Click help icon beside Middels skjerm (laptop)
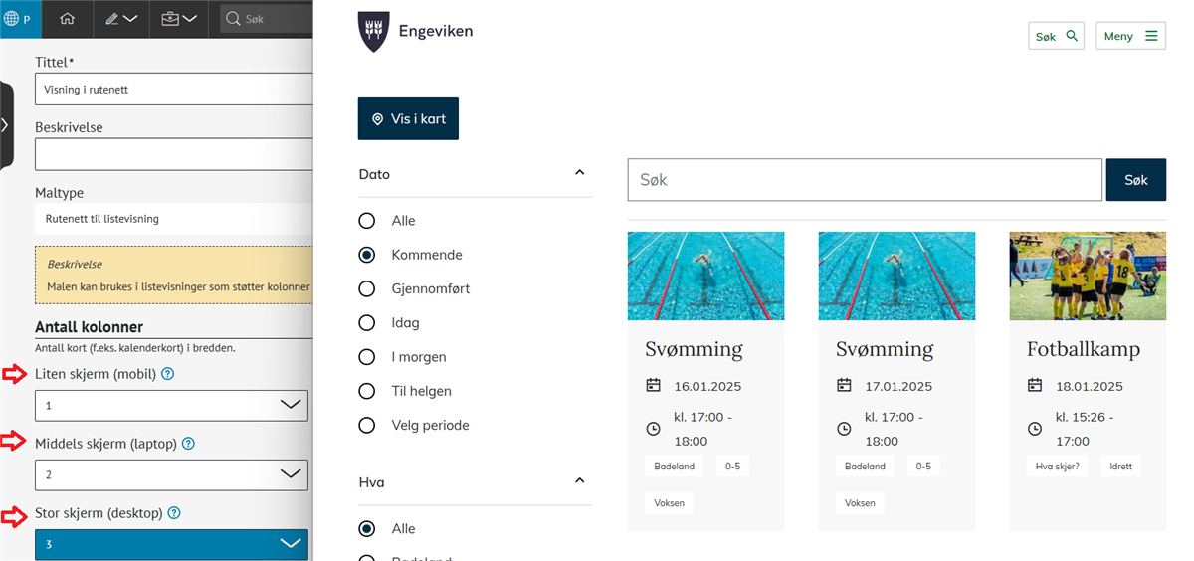The image size is (1194, 561). (188, 444)
